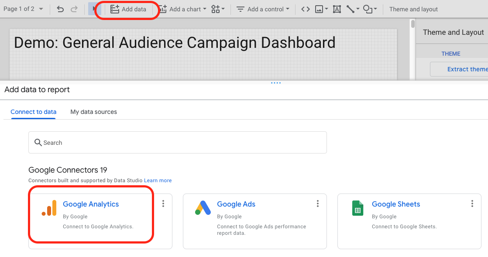Click the redo arrow icon
488x257 pixels.
click(x=74, y=9)
